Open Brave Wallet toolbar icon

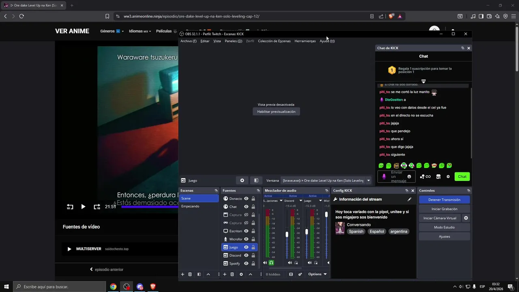click(x=489, y=16)
